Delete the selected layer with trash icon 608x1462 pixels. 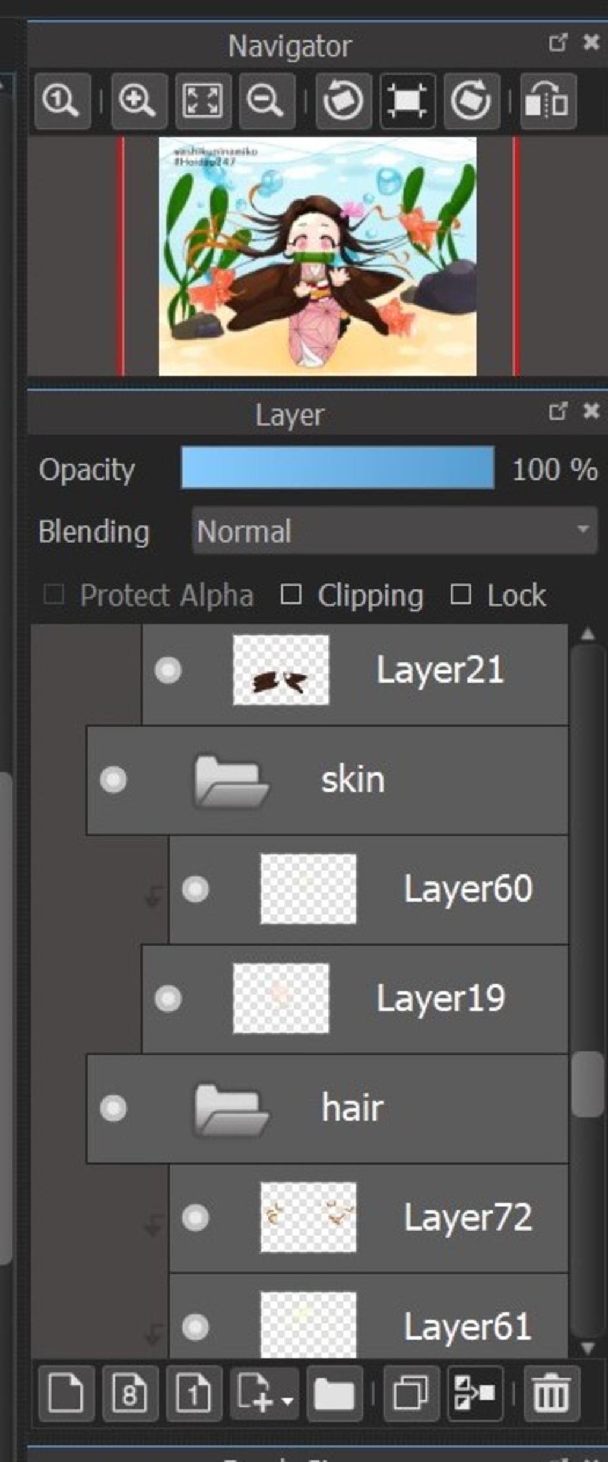coord(552,1393)
